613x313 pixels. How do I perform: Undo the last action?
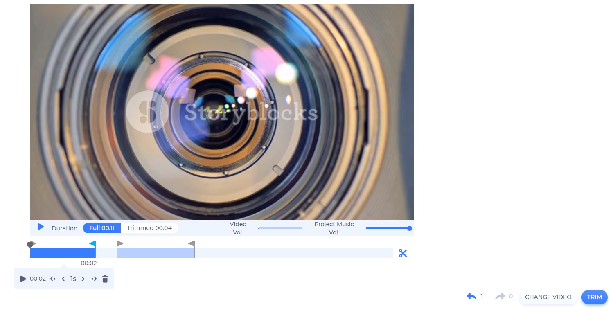(x=472, y=296)
